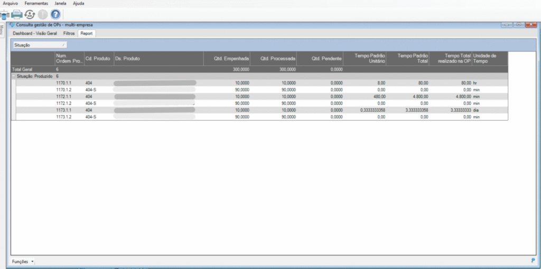
Task: Click the pin icon at bottom right
Action: [533, 261]
